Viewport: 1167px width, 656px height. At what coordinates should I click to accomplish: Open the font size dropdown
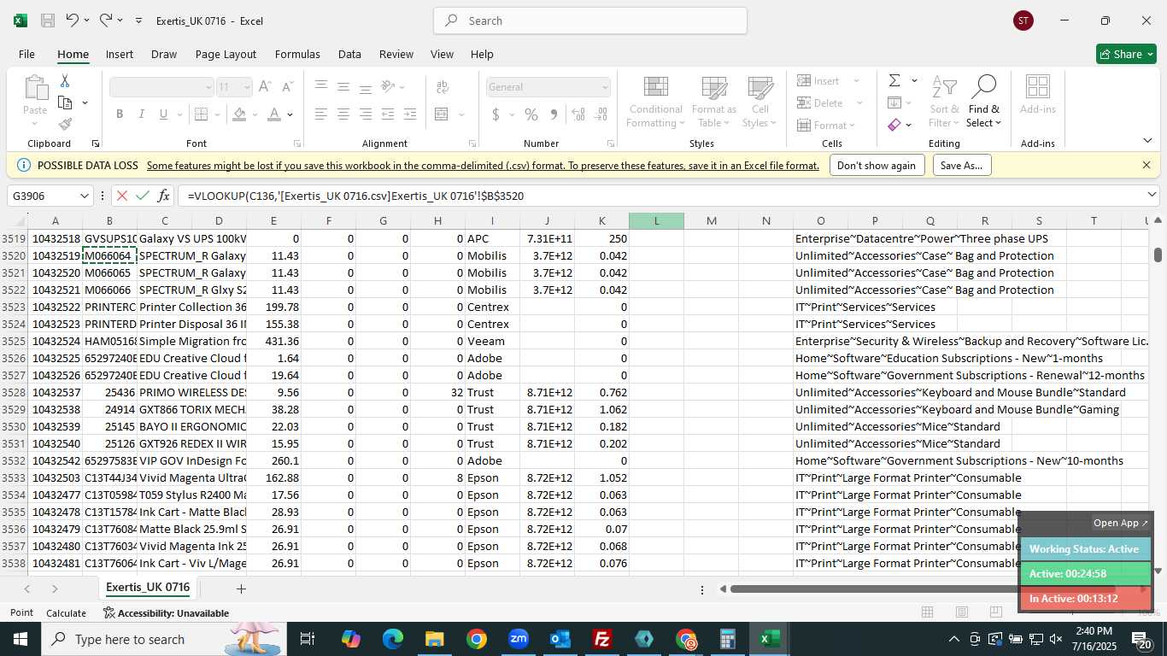(247, 87)
